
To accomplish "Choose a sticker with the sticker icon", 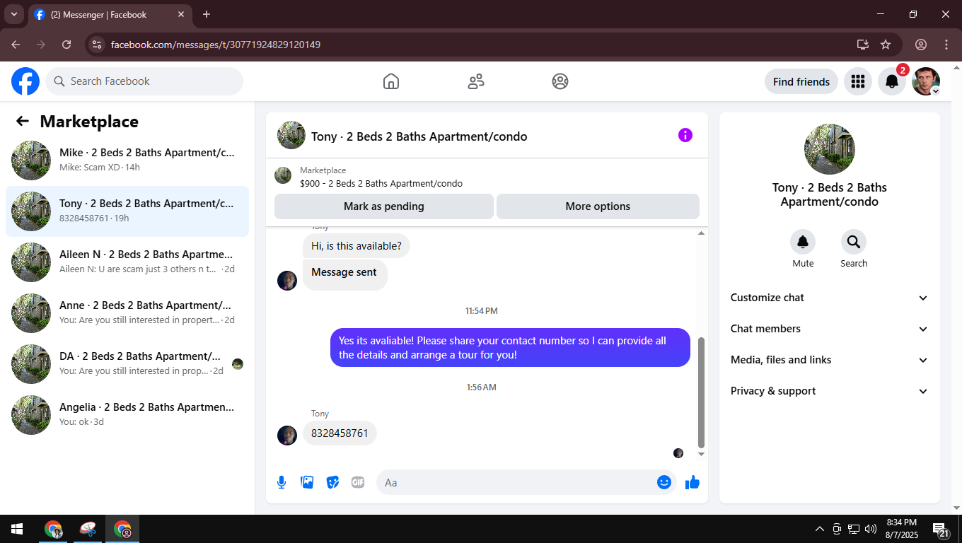I will click(x=332, y=482).
